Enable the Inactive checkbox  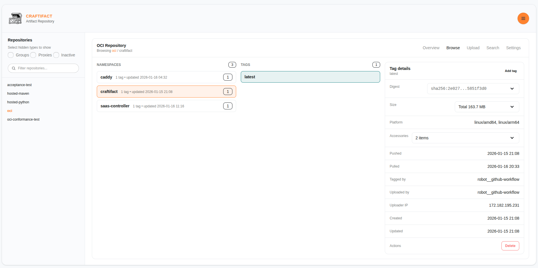(x=56, y=55)
